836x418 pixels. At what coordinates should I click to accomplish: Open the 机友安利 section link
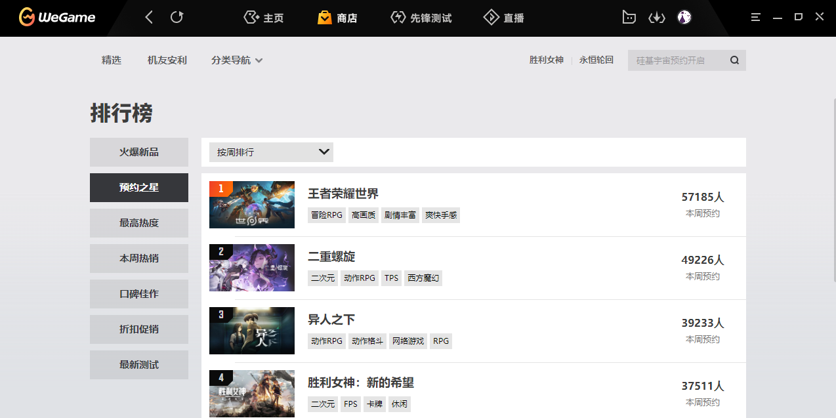click(167, 60)
